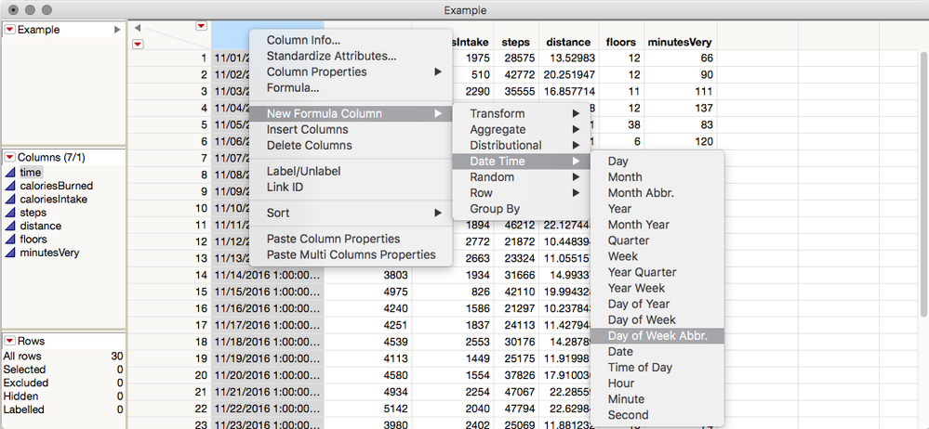Click the continuous icon beside steps
The height and width of the screenshot is (429, 929).
click(10, 213)
